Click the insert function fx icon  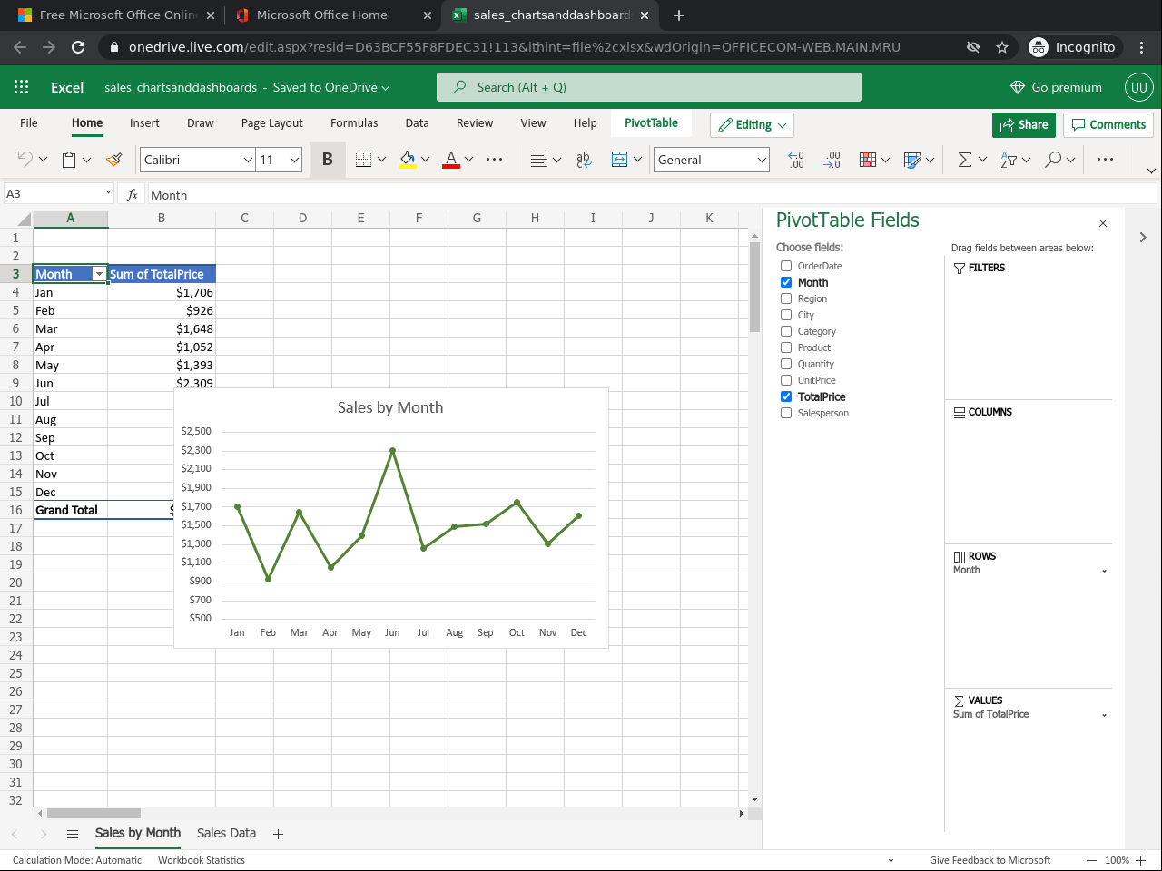(x=133, y=194)
